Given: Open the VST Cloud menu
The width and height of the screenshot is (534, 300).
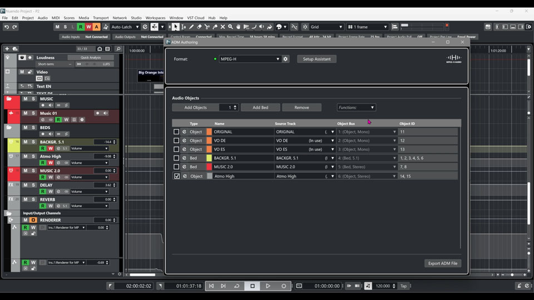Looking at the screenshot, I should pos(196,18).
